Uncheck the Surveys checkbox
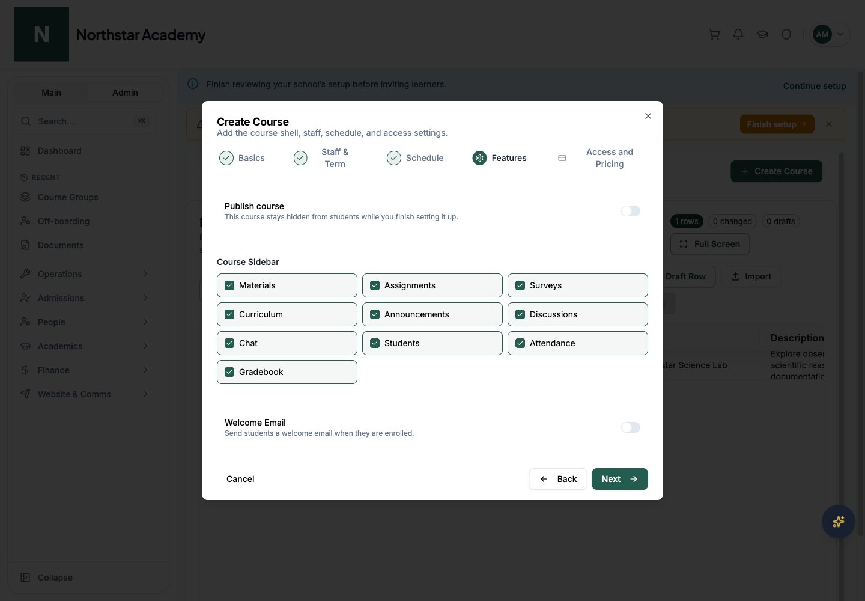This screenshot has height=601, width=865. pyautogui.click(x=520, y=285)
